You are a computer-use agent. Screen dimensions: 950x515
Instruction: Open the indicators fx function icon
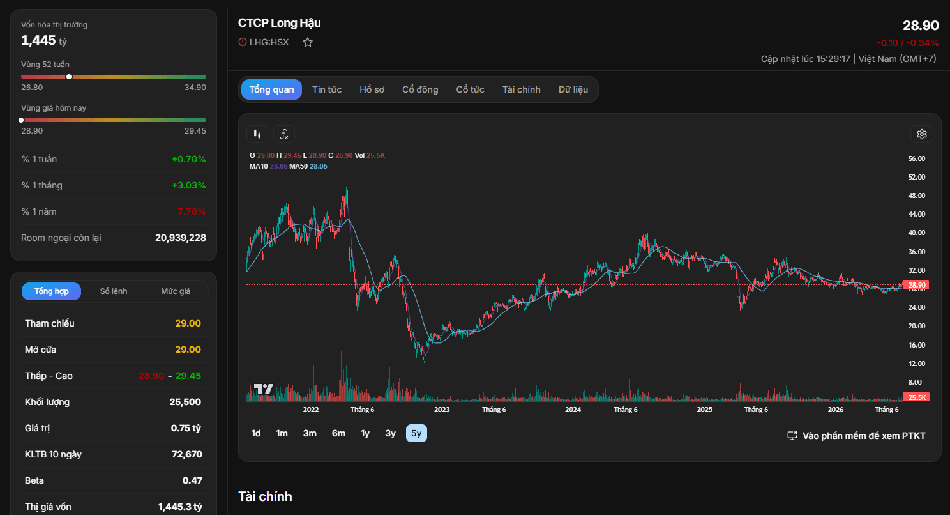pos(284,134)
